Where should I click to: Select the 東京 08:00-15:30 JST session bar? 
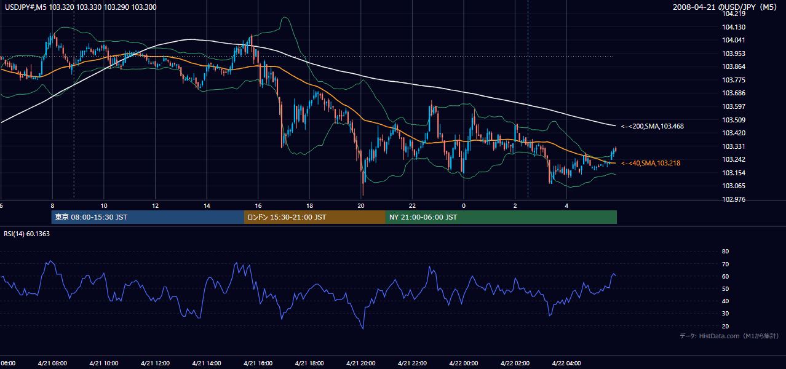tap(148, 217)
